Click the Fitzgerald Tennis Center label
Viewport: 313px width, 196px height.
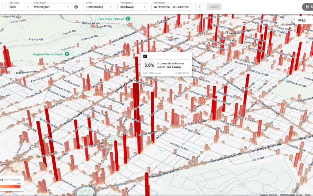[x=48, y=54]
